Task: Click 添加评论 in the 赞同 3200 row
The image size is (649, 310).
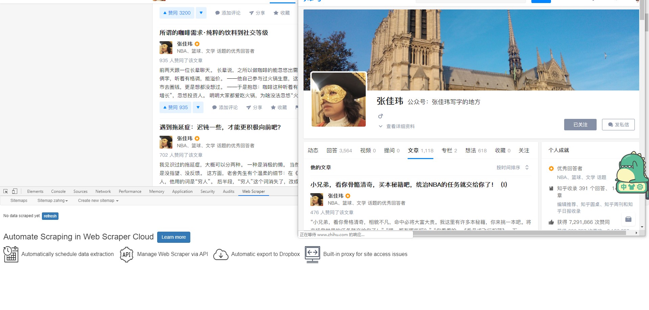Action: point(228,13)
